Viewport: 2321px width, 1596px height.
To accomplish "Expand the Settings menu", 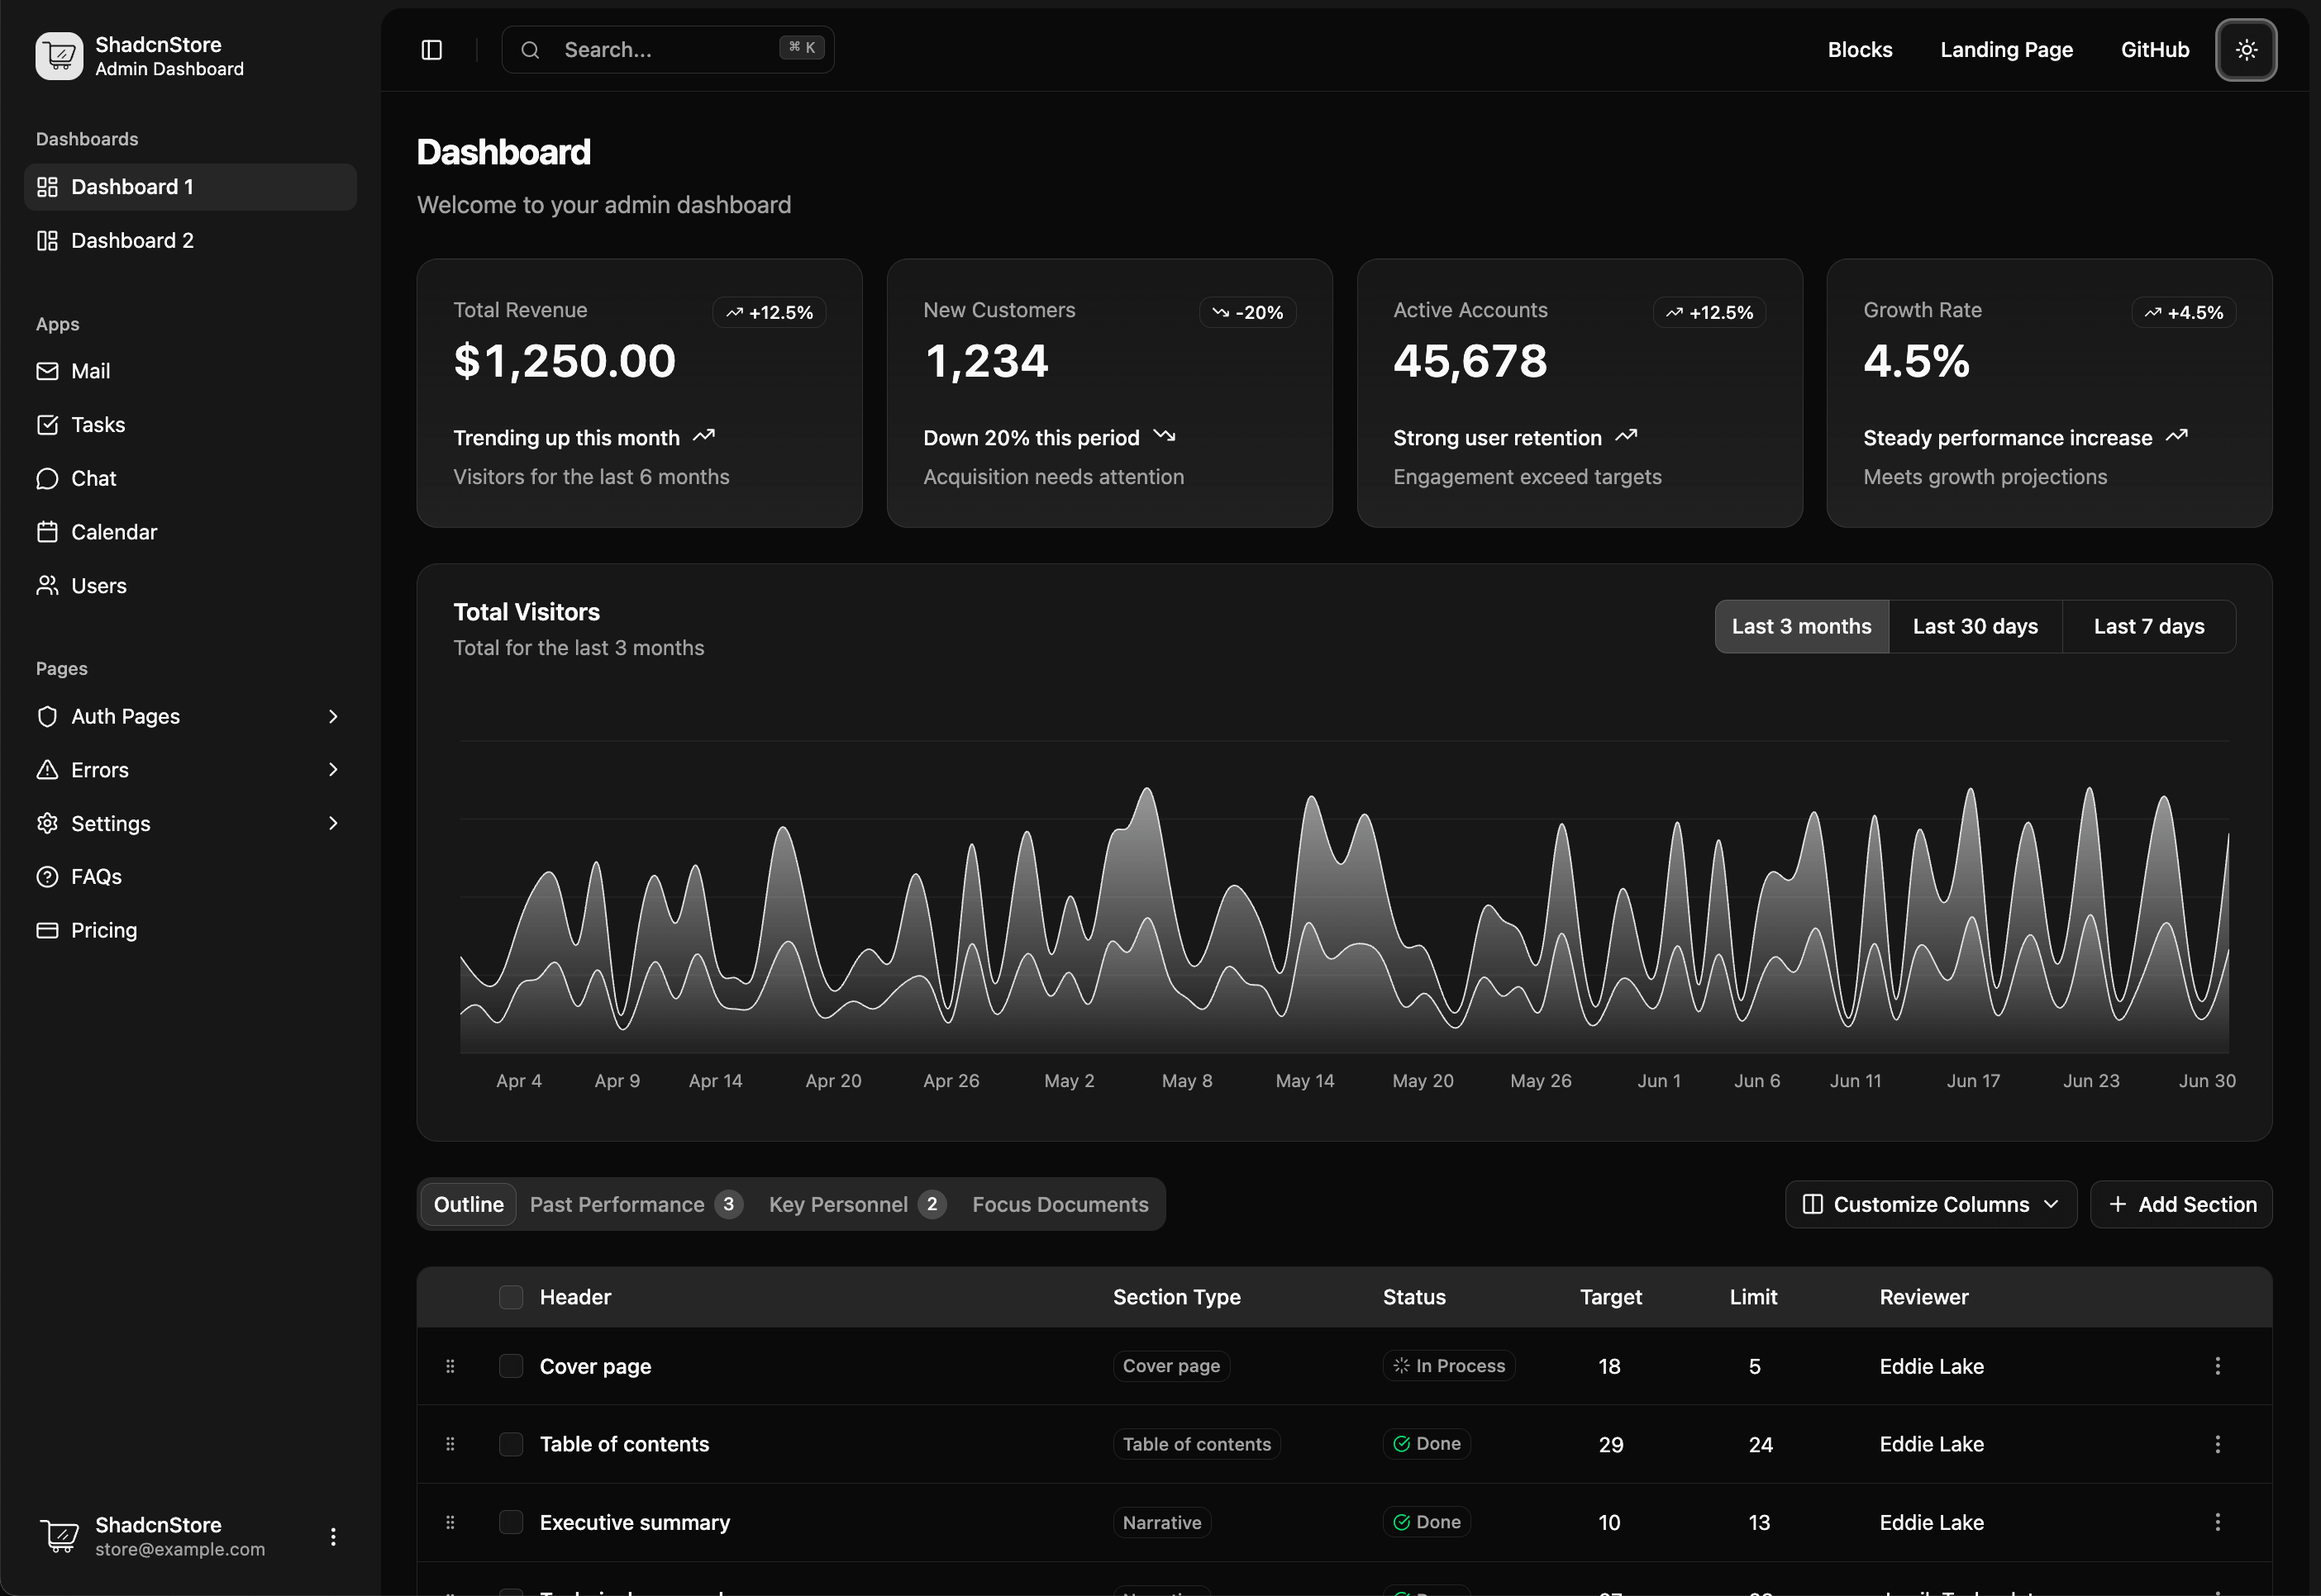I will 190,823.
